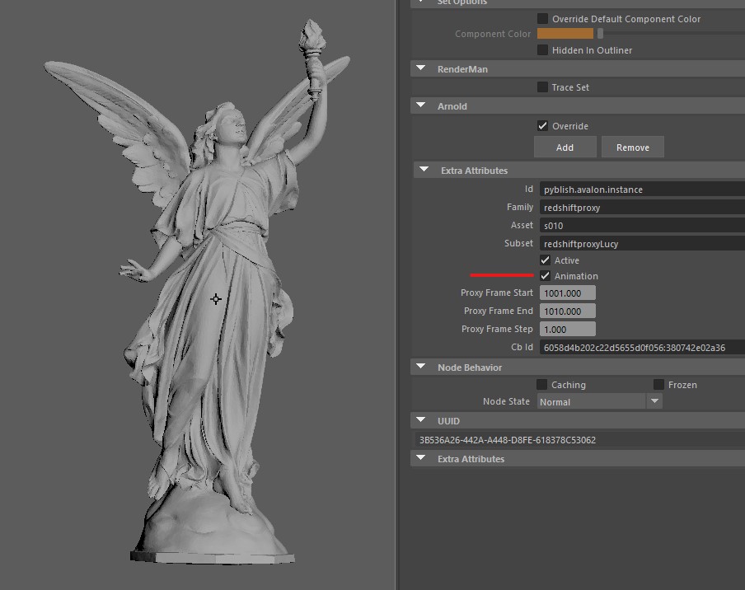The width and height of the screenshot is (745, 590).
Task: Edit the Asset field s010
Action: coord(642,225)
